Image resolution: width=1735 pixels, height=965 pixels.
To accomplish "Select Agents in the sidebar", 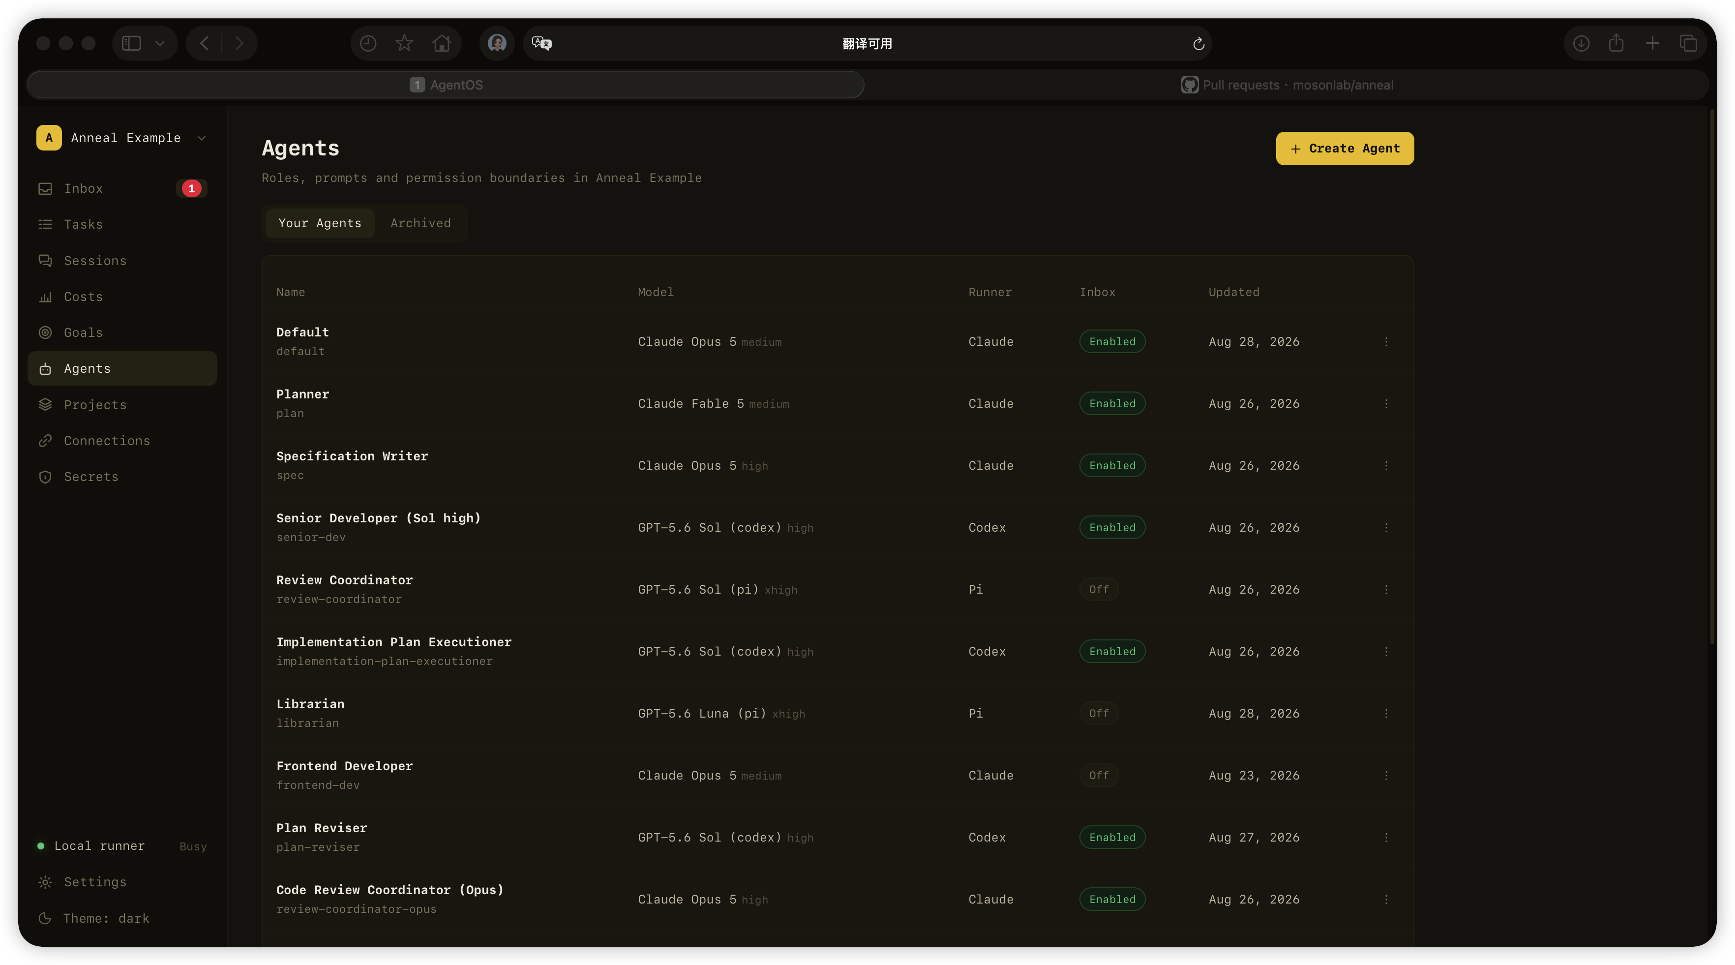I will pos(122,368).
